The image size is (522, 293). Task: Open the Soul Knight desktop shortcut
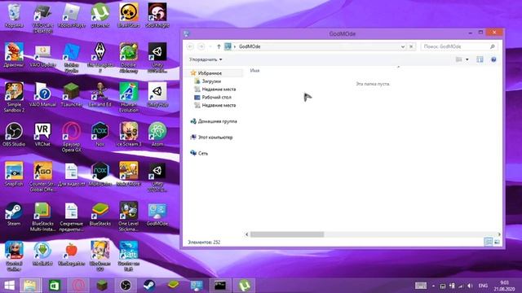(157, 15)
